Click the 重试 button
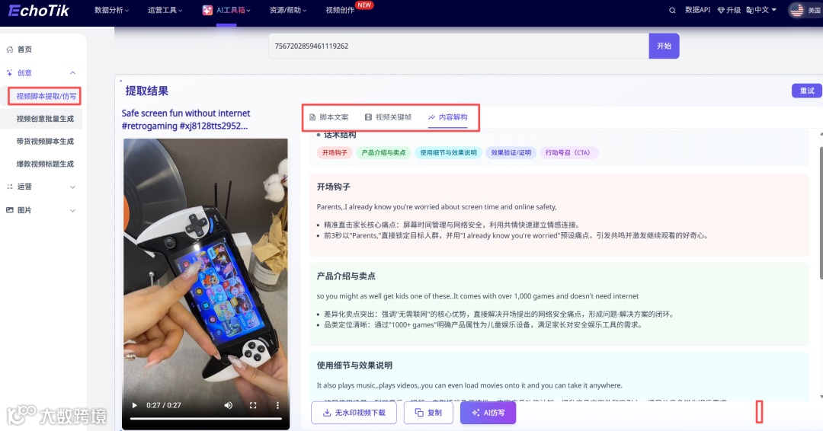This screenshot has height=431, width=823. [x=807, y=91]
